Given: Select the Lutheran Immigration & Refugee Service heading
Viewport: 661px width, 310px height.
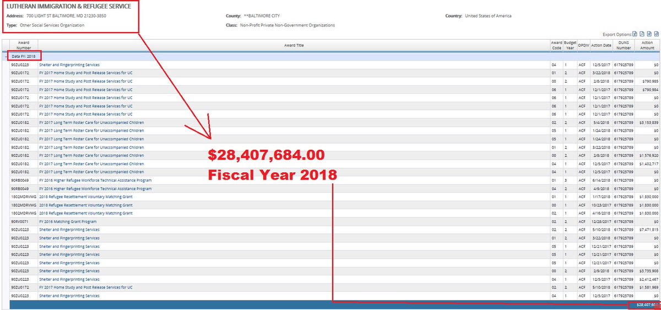Looking at the screenshot, I should pos(69,7).
